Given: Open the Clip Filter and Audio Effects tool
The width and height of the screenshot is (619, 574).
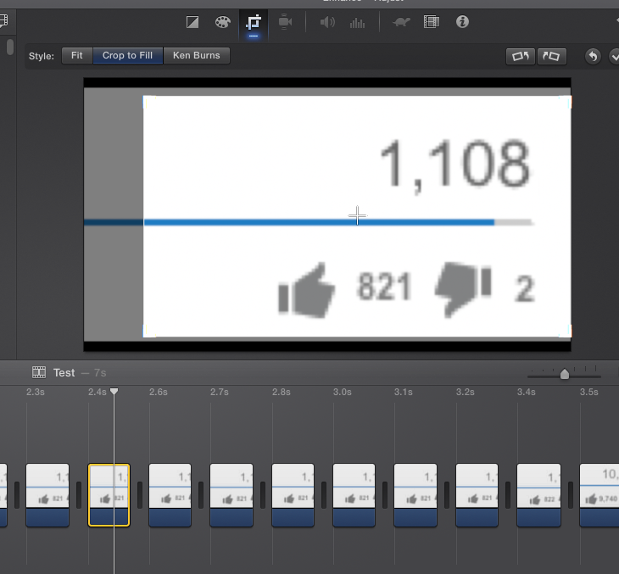Looking at the screenshot, I should [x=431, y=22].
